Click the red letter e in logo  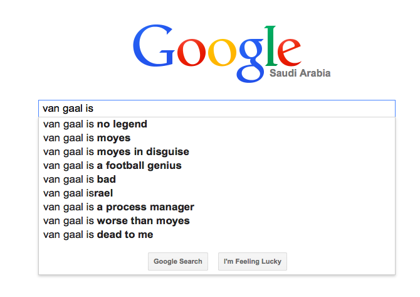click(290, 53)
